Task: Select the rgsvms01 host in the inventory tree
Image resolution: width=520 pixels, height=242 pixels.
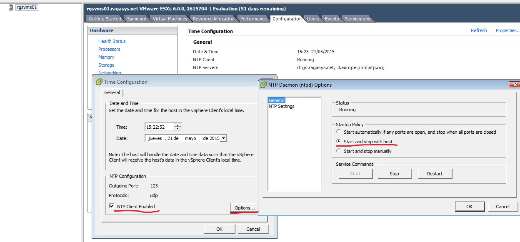Action: (26, 7)
